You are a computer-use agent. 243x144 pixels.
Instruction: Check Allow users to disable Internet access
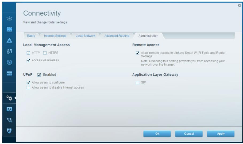28,88
